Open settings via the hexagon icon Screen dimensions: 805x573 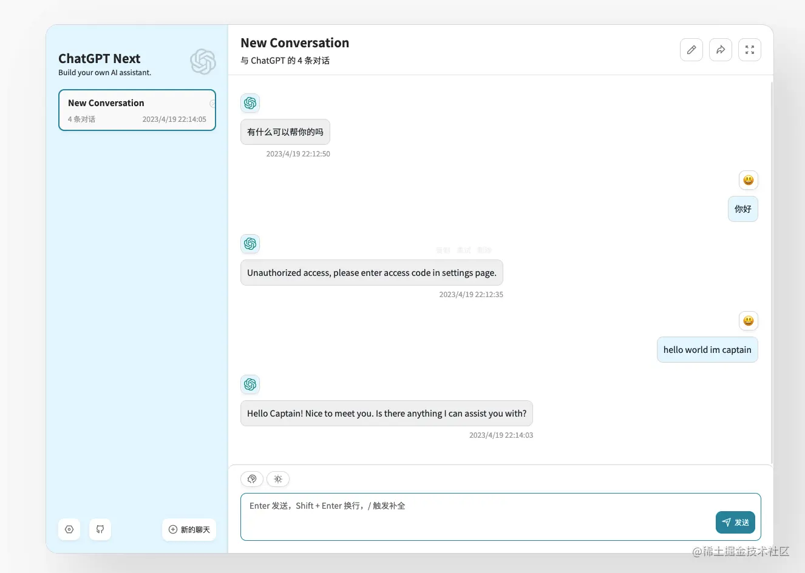pyautogui.click(x=69, y=529)
